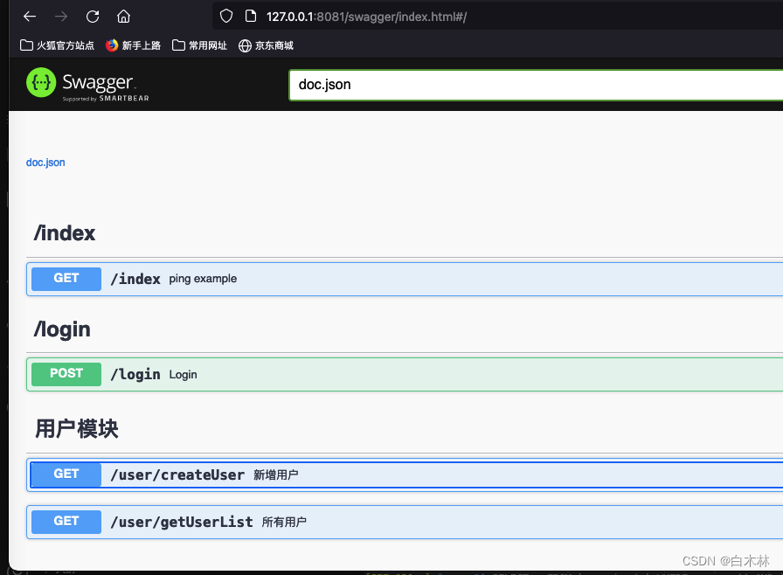Click the globe icon beside 京东商城 bookmark
This screenshot has width=783, height=575.
(x=244, y=45)
